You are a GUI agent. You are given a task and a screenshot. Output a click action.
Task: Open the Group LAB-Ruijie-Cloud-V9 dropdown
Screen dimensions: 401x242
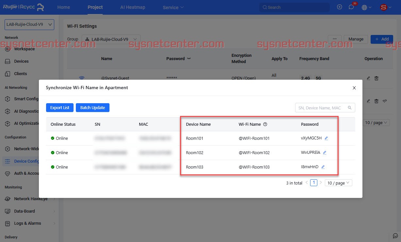coord(111,39)
